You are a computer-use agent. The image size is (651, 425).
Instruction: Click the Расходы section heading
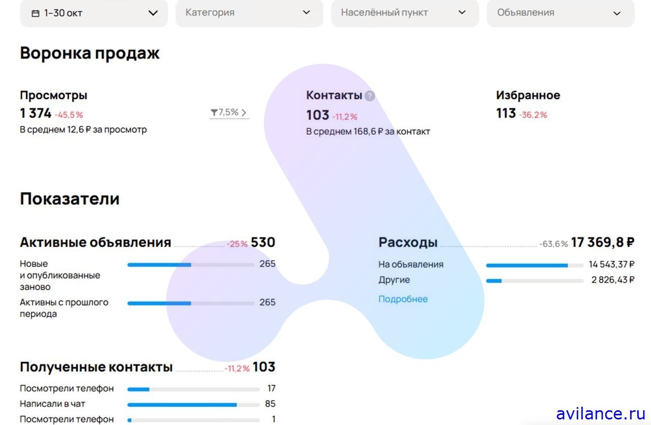pyautogui.click(x=408, y=242)
